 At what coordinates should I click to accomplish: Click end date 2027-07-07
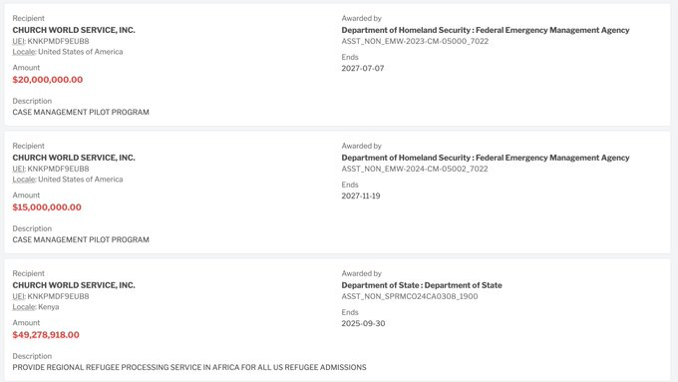(362, 68)
